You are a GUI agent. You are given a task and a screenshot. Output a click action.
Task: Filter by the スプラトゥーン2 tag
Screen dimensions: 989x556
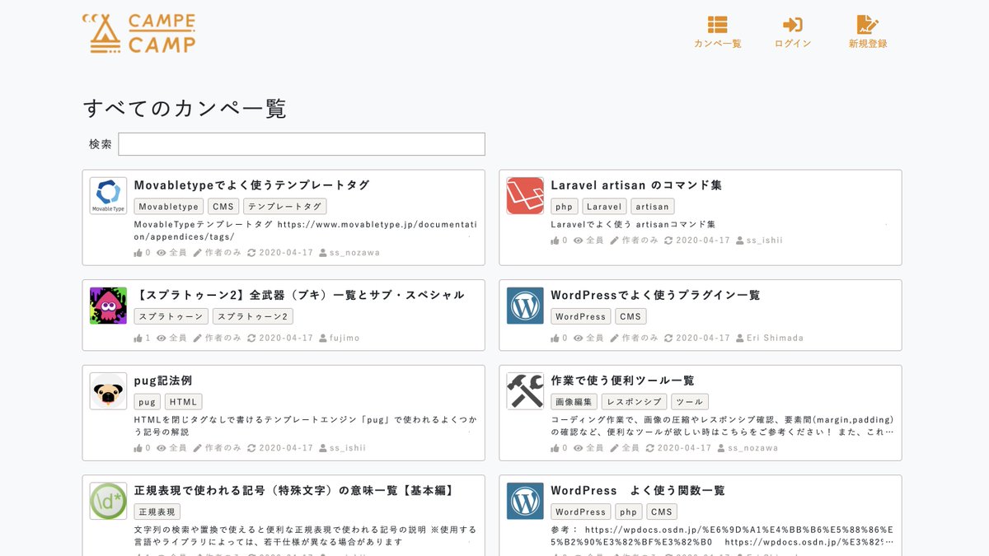(x=253, y=316)
